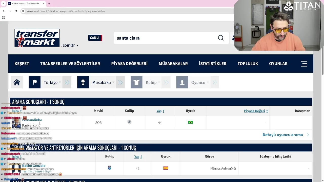Click the browser back arrow
The width and height of the screenshot is (324, 182).
[4, 11]
